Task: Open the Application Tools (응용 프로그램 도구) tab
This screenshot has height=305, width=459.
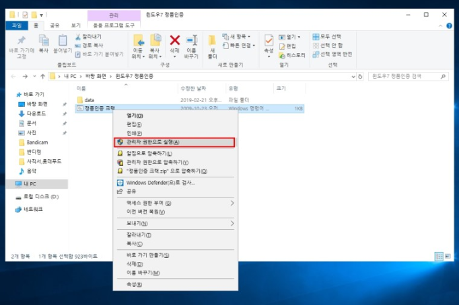Action: (114, 26)
